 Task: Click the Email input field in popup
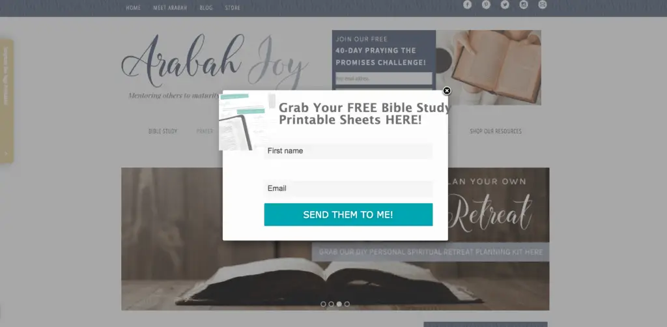click(x=348, y=188)
